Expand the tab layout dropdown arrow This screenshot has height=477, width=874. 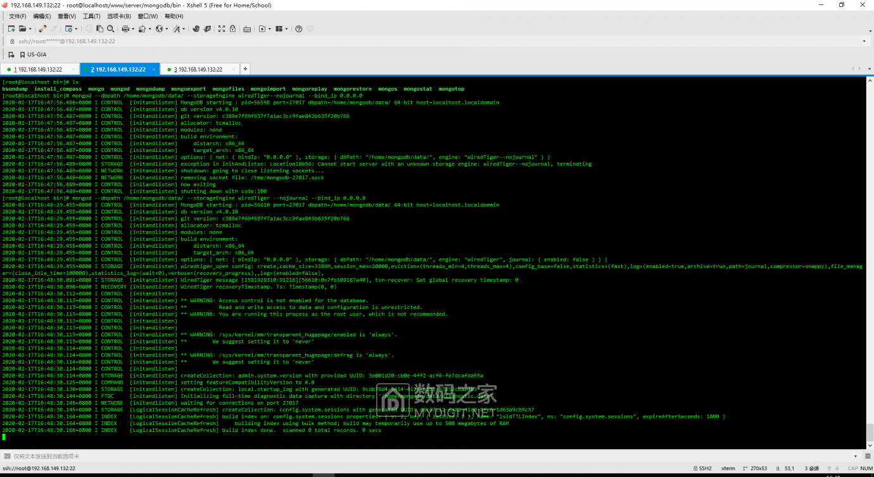click(x=286, y=29)
